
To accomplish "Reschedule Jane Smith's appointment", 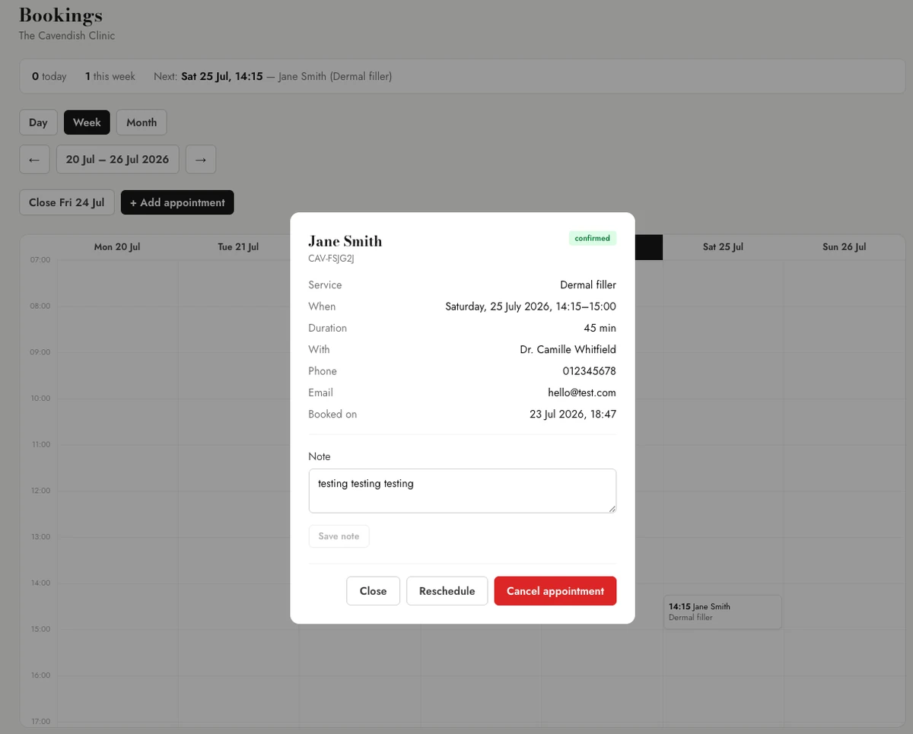I will point(447,591).
